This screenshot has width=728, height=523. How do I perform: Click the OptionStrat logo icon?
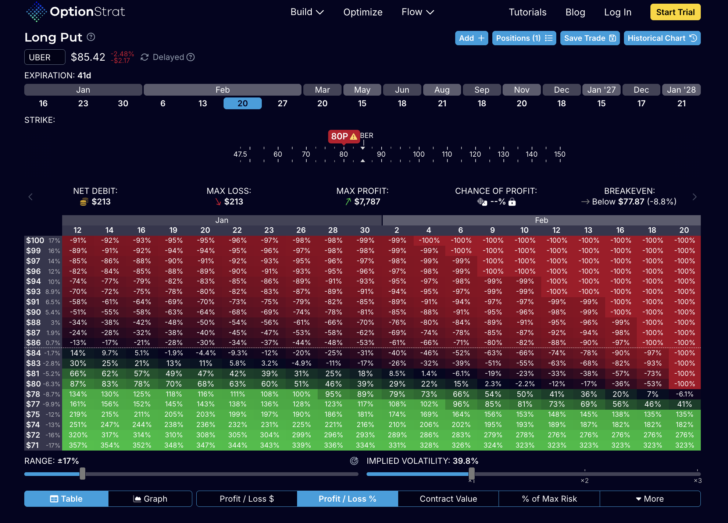click(x=36, y=12)
